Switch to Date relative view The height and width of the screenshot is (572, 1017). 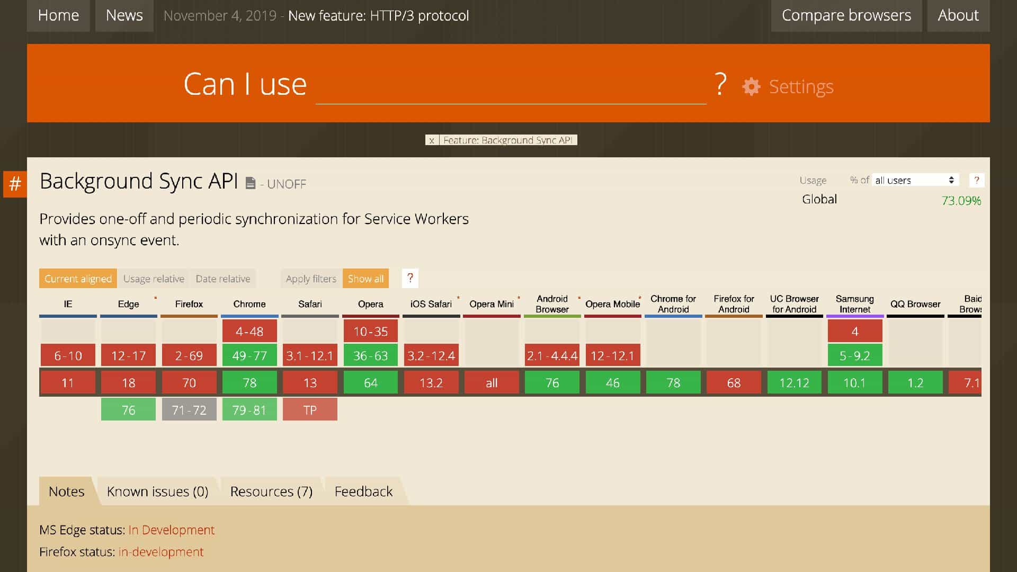pos(222,279)
